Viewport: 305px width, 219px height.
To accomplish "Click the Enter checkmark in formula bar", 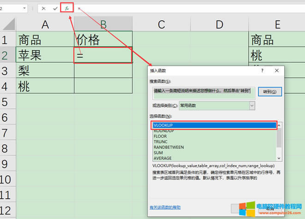I will point(55,8).
